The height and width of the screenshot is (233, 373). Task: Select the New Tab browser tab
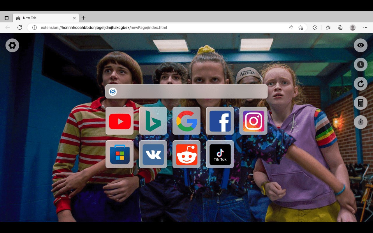coord(46,18)
